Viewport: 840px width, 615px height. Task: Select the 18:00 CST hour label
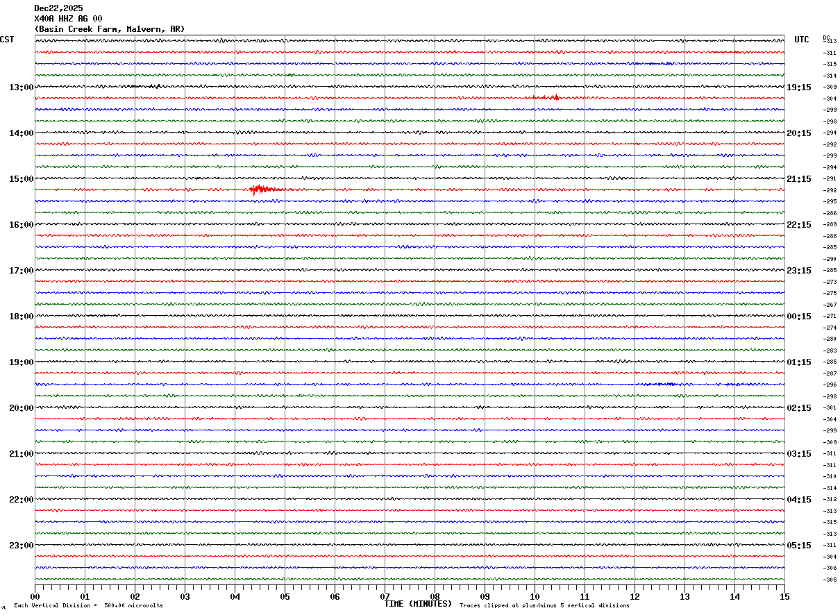(x=21, y=317)
